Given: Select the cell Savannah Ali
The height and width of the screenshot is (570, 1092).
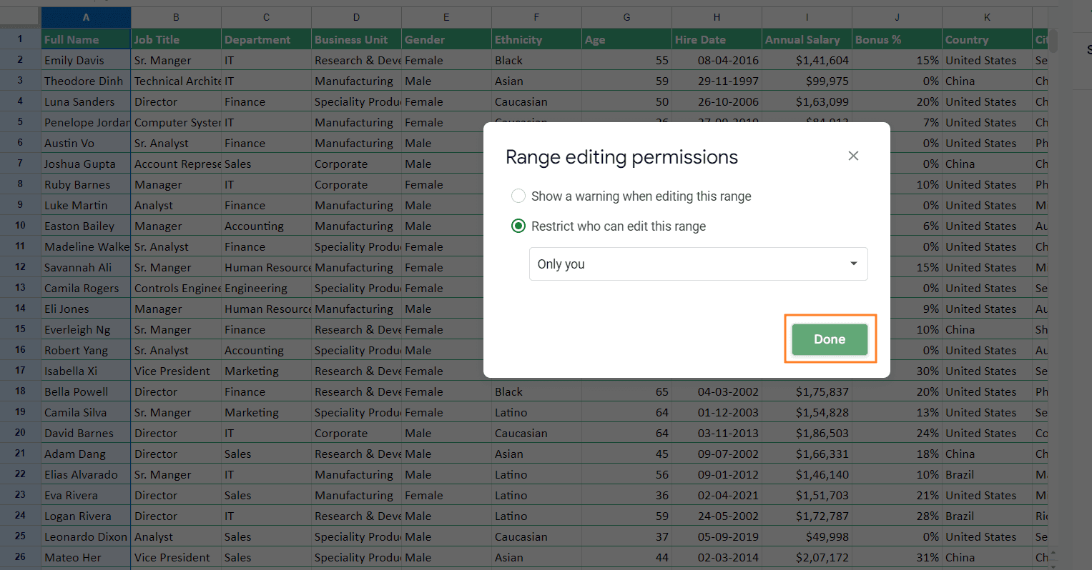Looking at the screenshot, I should point(86,267).
